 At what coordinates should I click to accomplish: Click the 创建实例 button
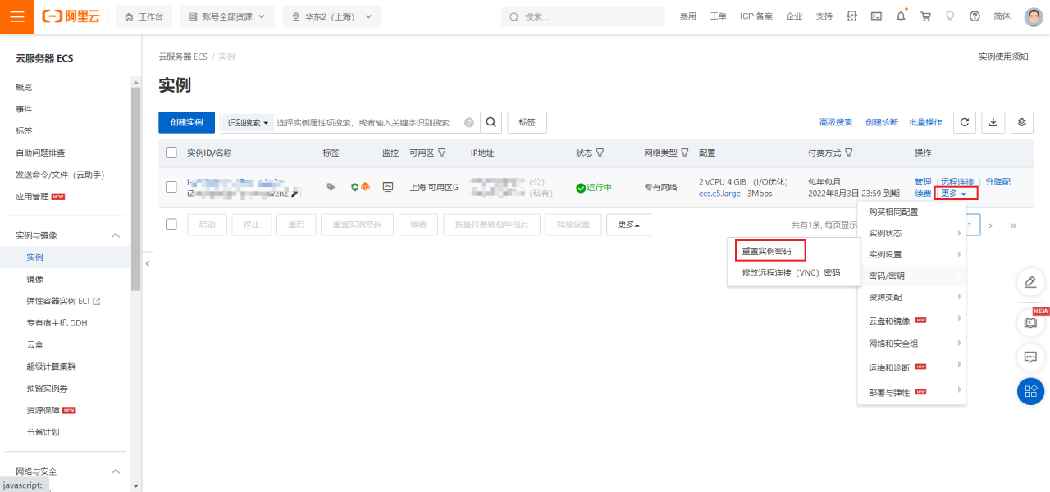tap(186, 122)
